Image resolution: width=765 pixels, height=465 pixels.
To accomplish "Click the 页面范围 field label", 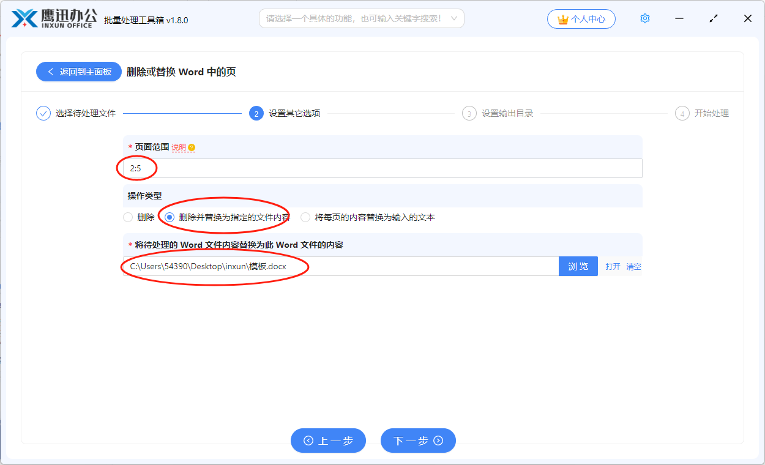I will pos(152,147).
